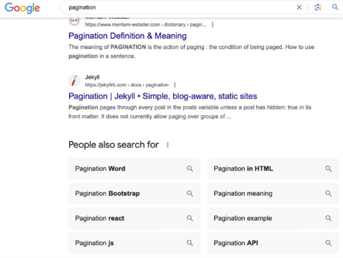Click the Jekyll site name
The image size is (343, 258).
92,77
